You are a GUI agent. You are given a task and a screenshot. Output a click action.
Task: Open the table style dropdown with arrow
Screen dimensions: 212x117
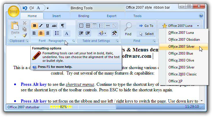[x=102, y=33]
